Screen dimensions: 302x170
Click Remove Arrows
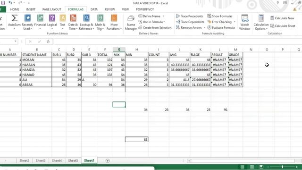189,27
